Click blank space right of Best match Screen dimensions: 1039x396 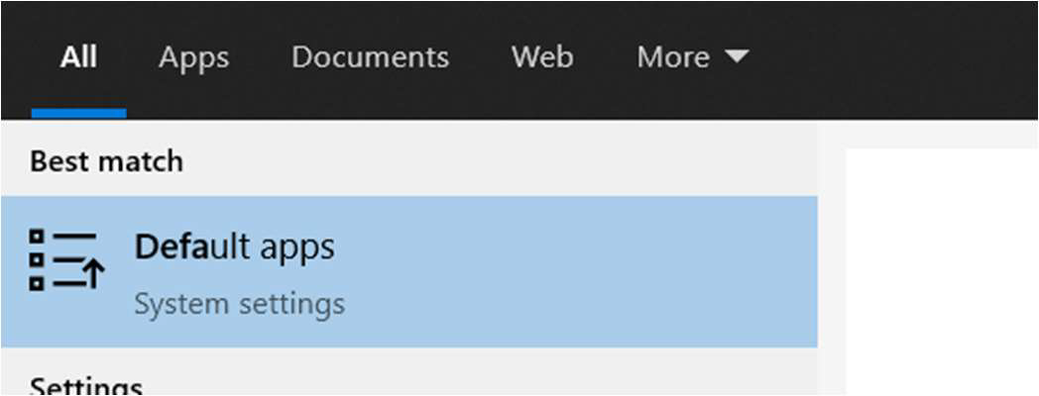click(496, 160)
